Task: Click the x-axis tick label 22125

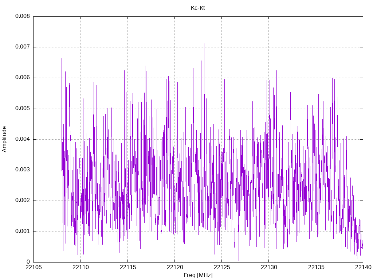Action: 222,267
